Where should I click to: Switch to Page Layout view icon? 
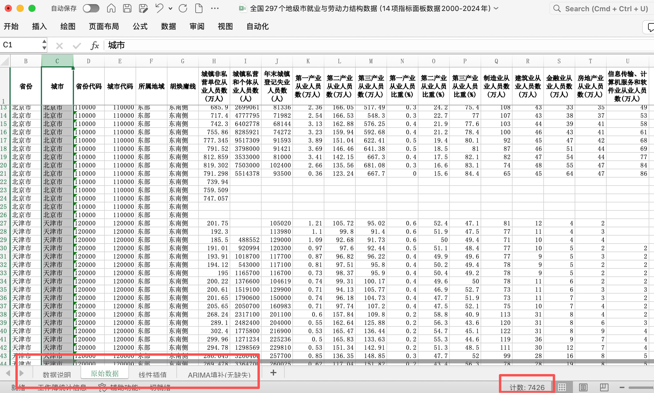pyautogui.click(x=583, y=387)
